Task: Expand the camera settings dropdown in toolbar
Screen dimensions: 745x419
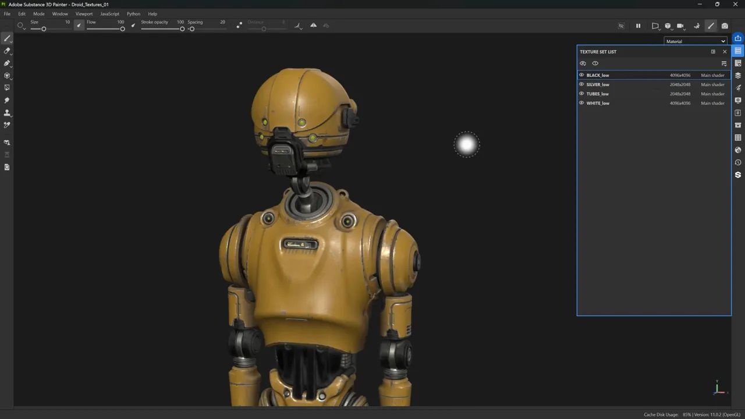Action: (681, 26)
